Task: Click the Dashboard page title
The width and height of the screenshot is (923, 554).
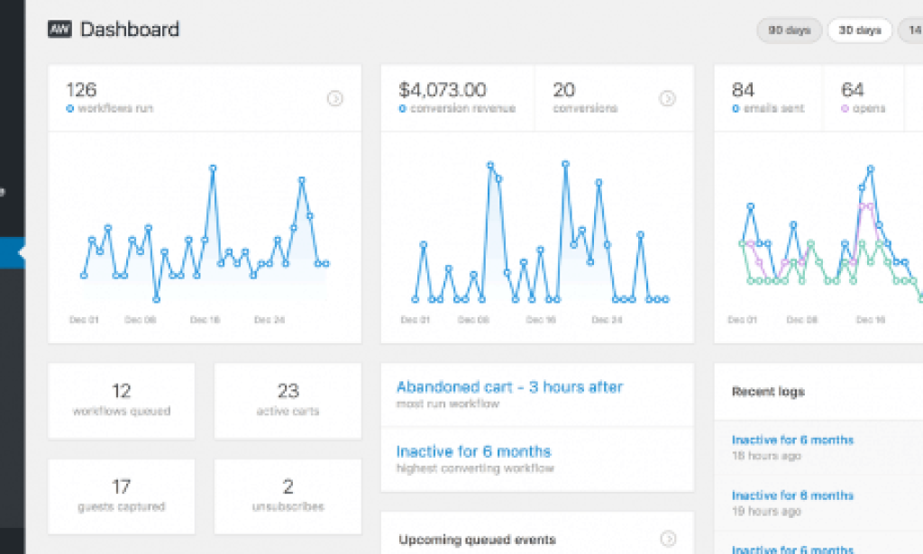Action: tap(130, 30)
